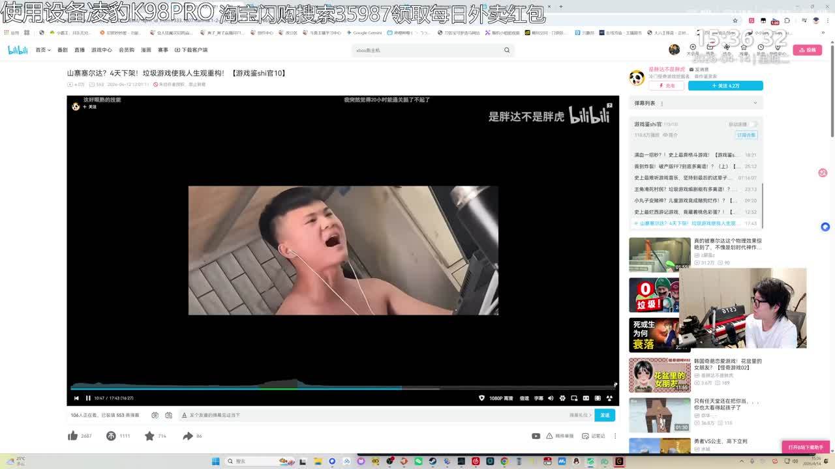Open the blue chat bubble floating icon
Viewport: 835px width, 469px height.
coord(825,227)
